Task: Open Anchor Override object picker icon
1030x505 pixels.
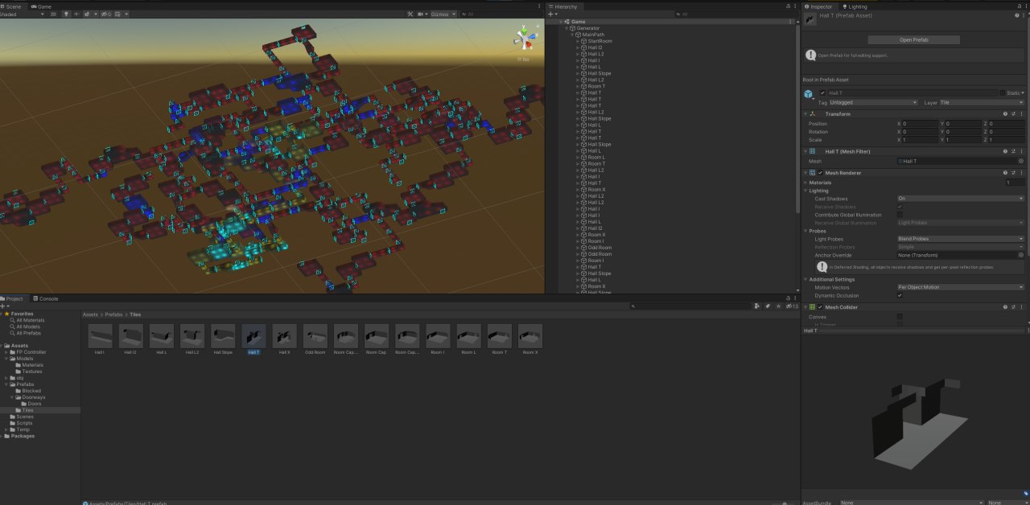Action: pyautogui.click(x=1021, y=255)
